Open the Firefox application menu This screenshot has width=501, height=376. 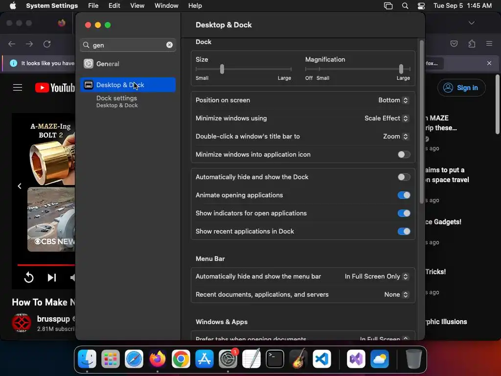pos(489,44)
